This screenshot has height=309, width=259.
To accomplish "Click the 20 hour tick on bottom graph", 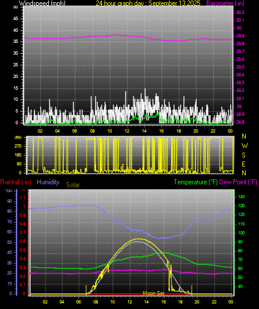I will click(x=197, y=302).
